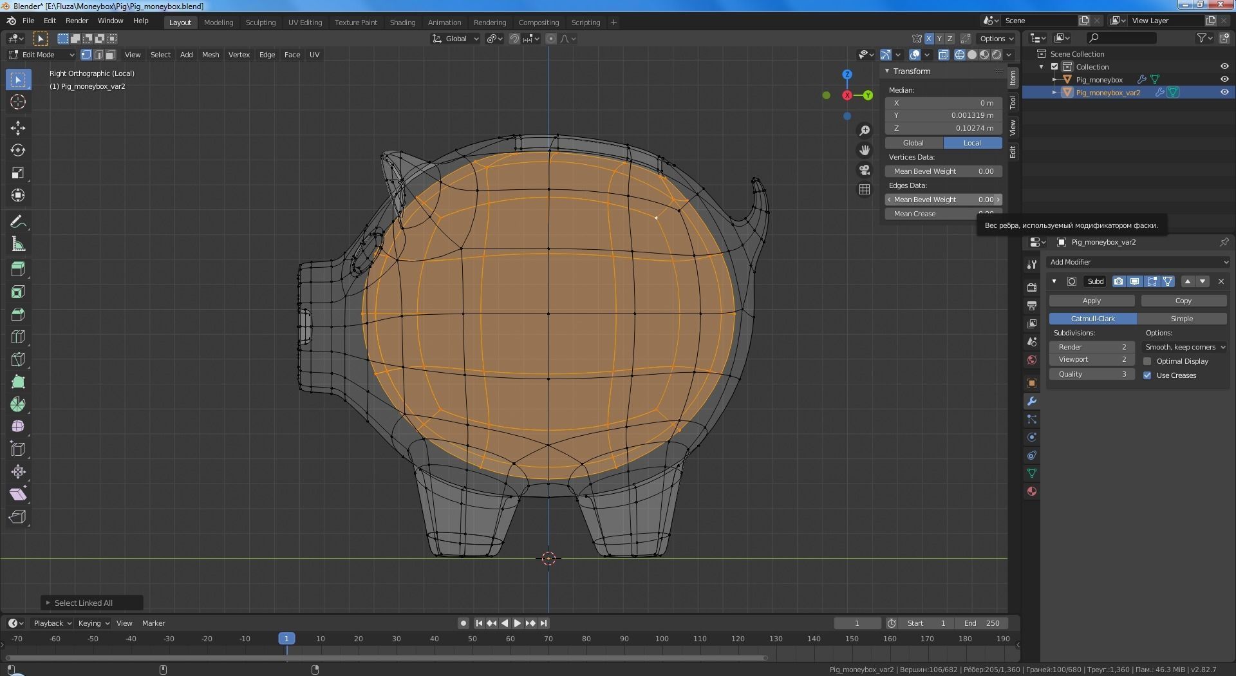Toggle the Optimal Display checkbox
The height and width of the screenshot is (676, 1236).
click(x=1147, y=361)
